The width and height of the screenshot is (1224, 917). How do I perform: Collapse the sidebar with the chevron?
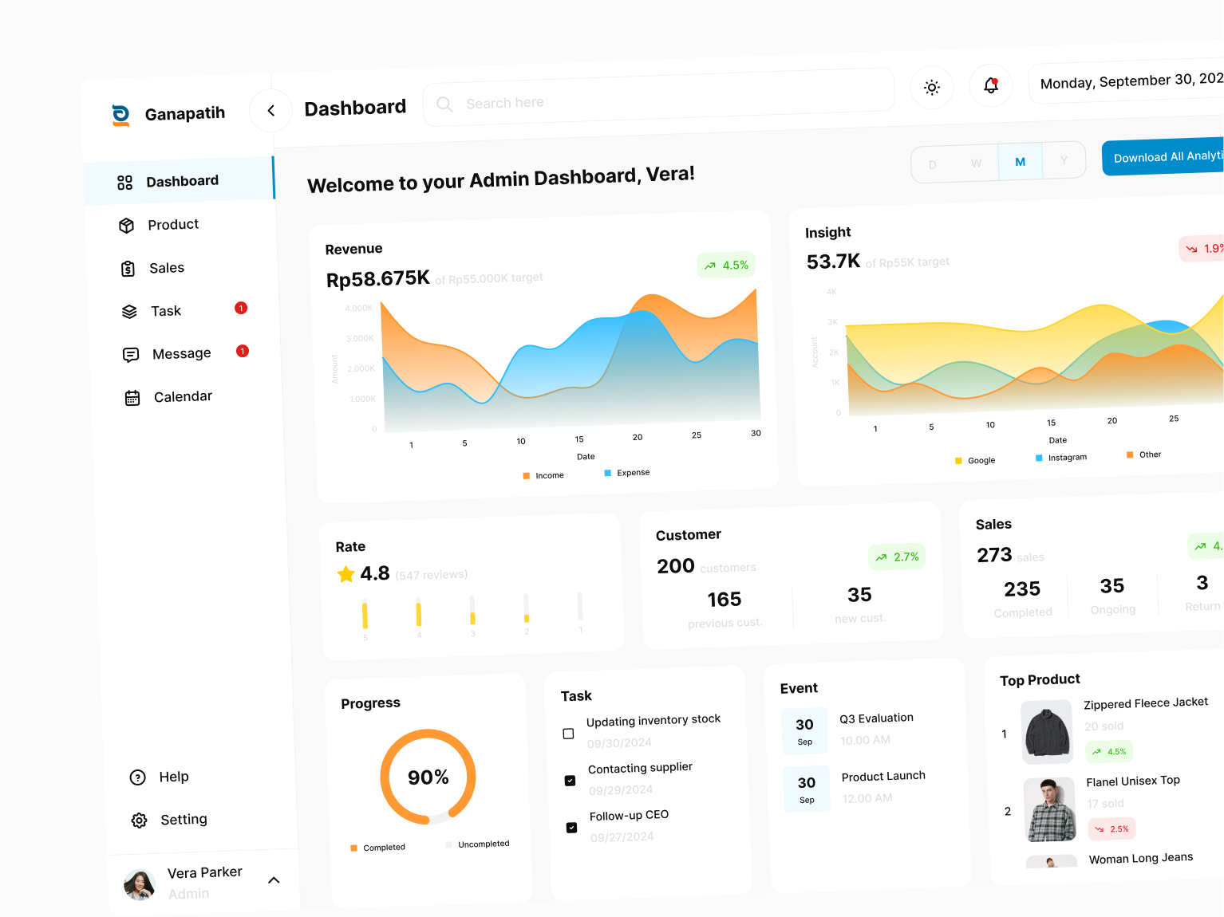point(270,110)
